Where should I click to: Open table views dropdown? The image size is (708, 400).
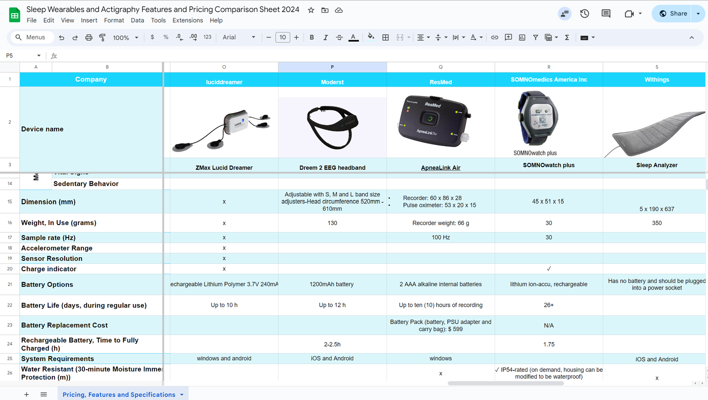551,38
